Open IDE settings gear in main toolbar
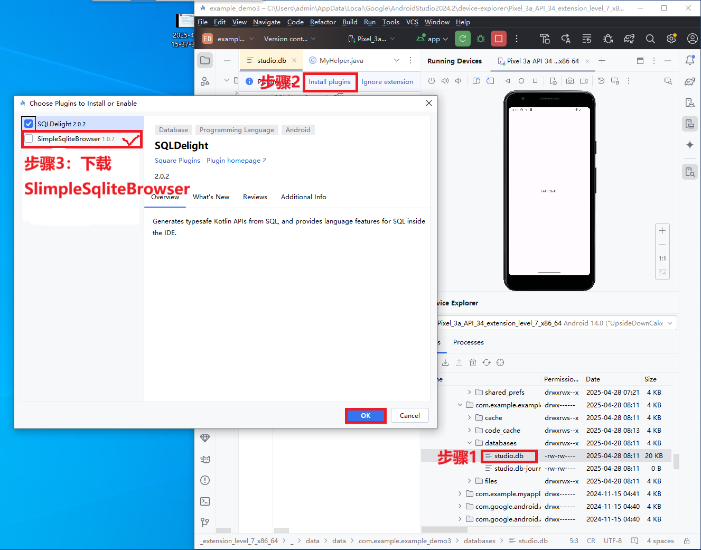Viewport: 701px width, 550px height. (671, 39)
